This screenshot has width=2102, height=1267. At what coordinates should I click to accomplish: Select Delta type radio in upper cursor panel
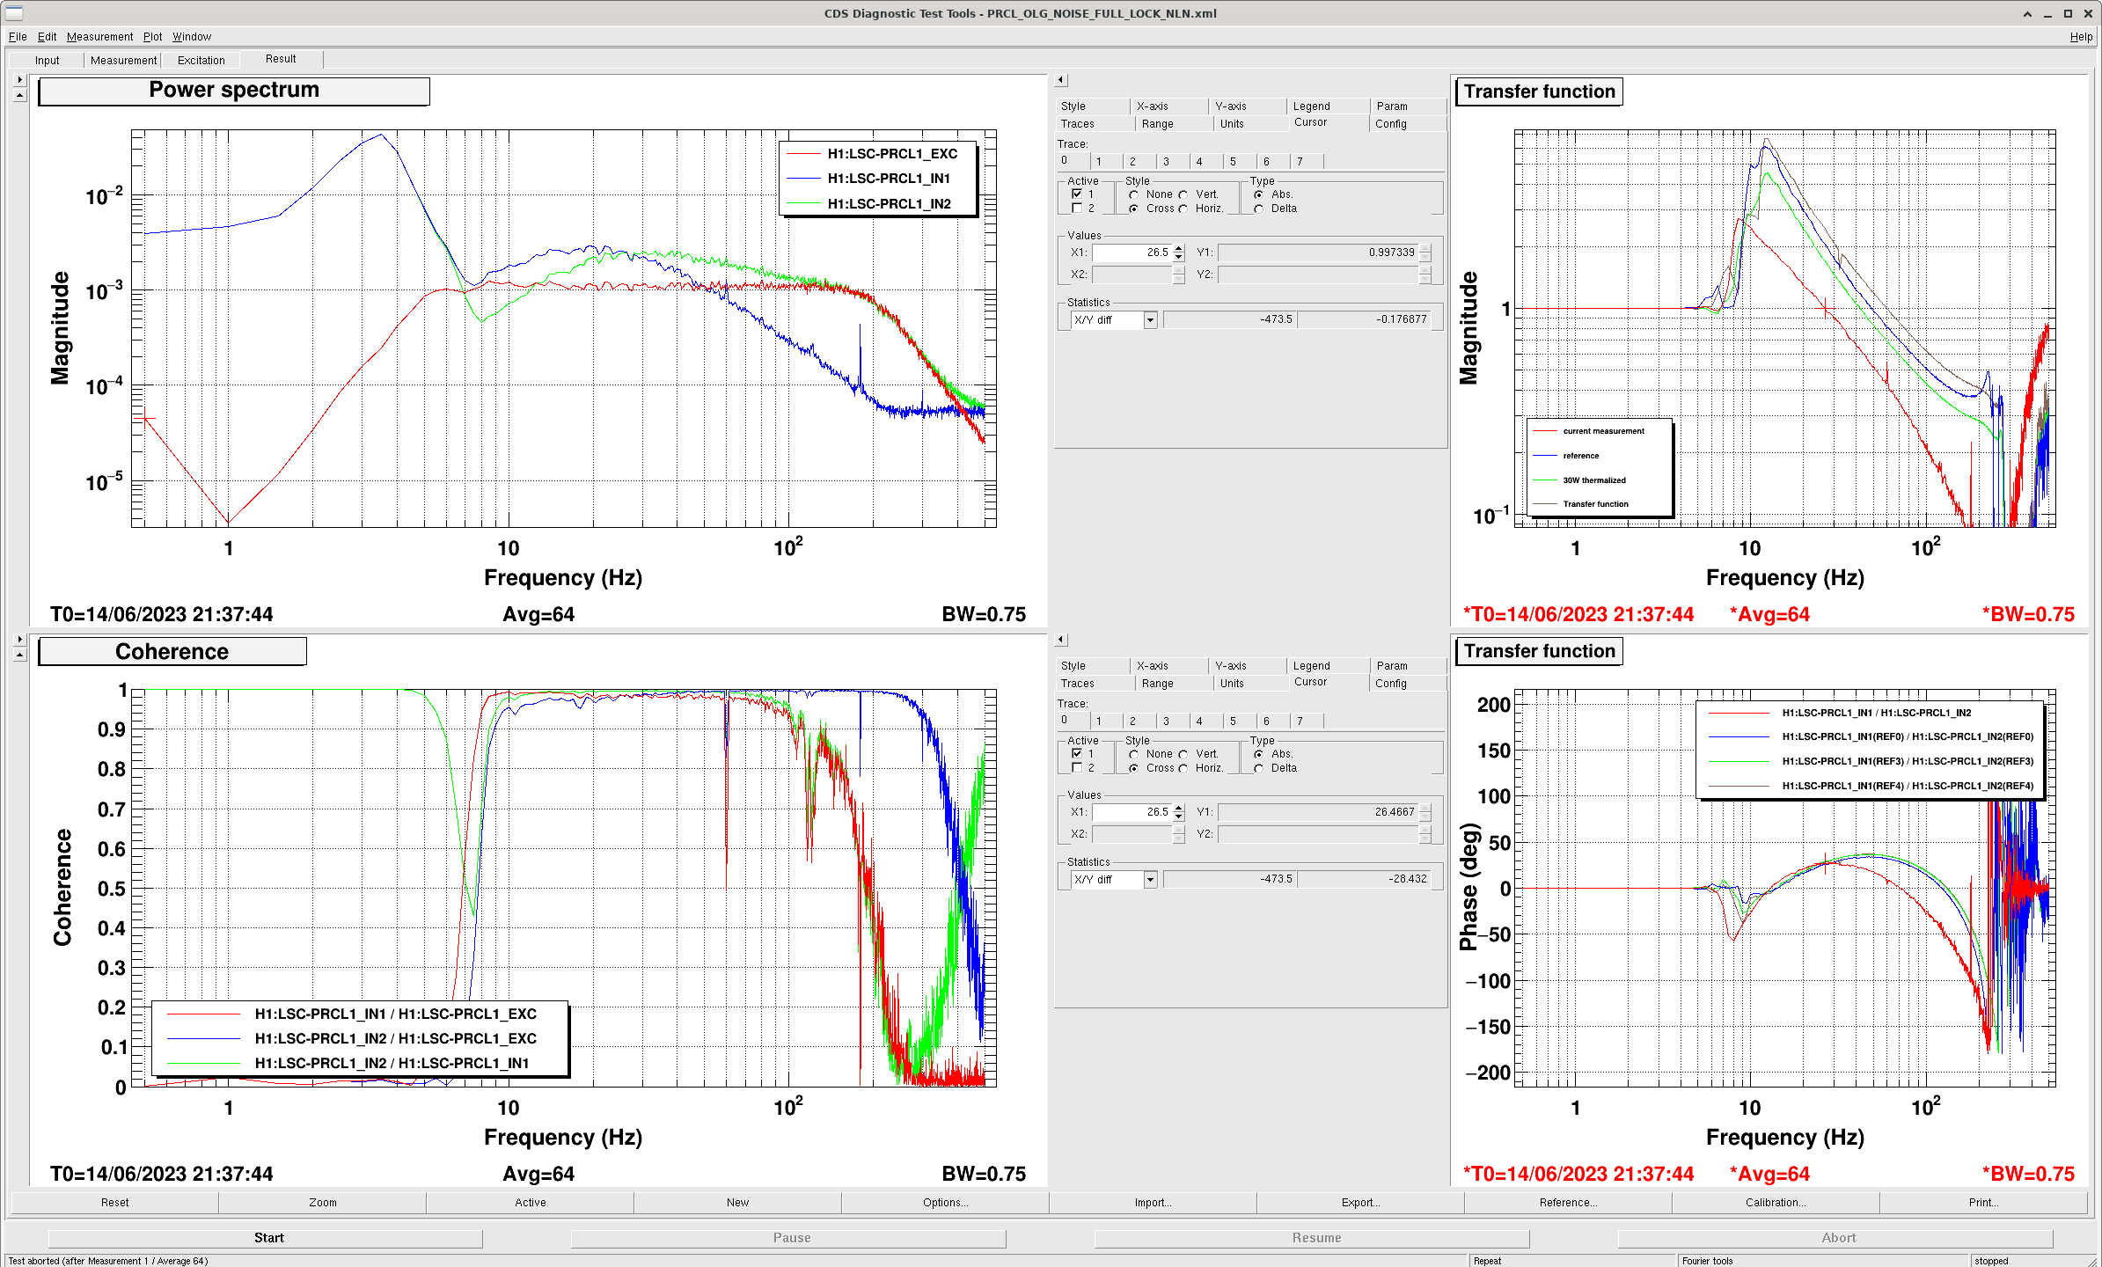tap(1259, 209)
